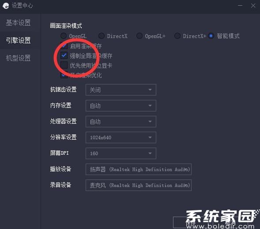260x229 pixels.
Task: Click the emulator logo icon in title bar
Action: [x=6, y=6]
